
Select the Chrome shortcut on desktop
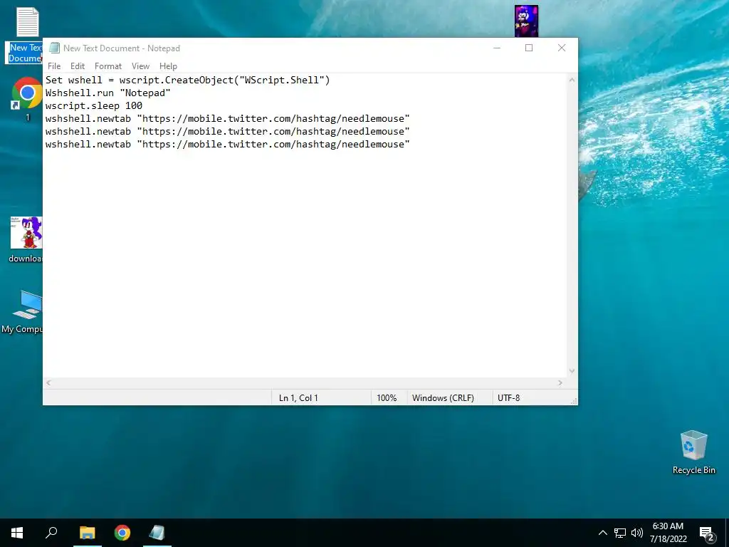26,98
